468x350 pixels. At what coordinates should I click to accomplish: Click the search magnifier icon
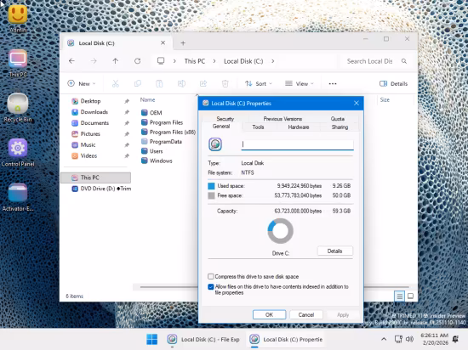coord(404,61)
